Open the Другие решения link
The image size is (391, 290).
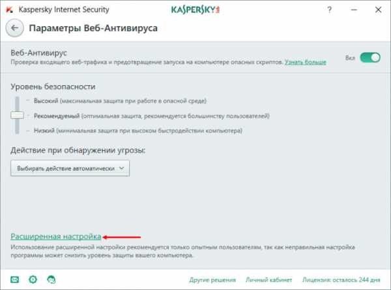pos(212,280)
